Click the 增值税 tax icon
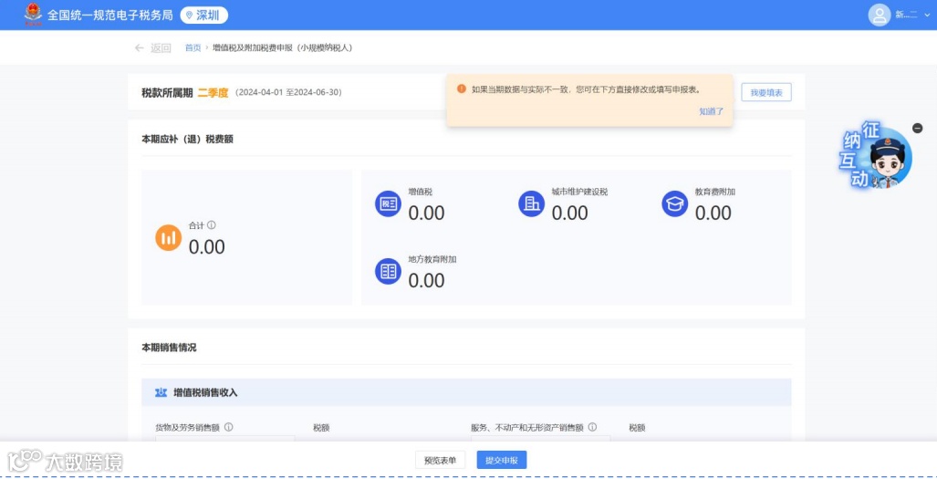Screen dimensions: 937x479 [x=388, y=203]
